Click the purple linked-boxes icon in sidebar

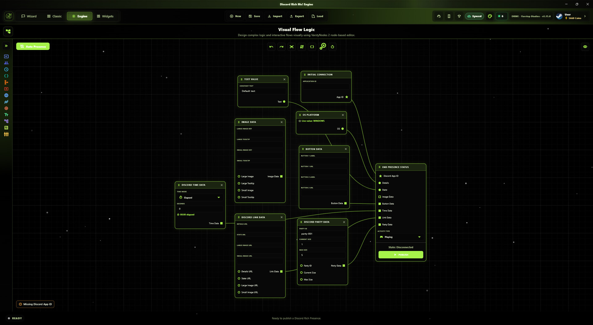6,121
